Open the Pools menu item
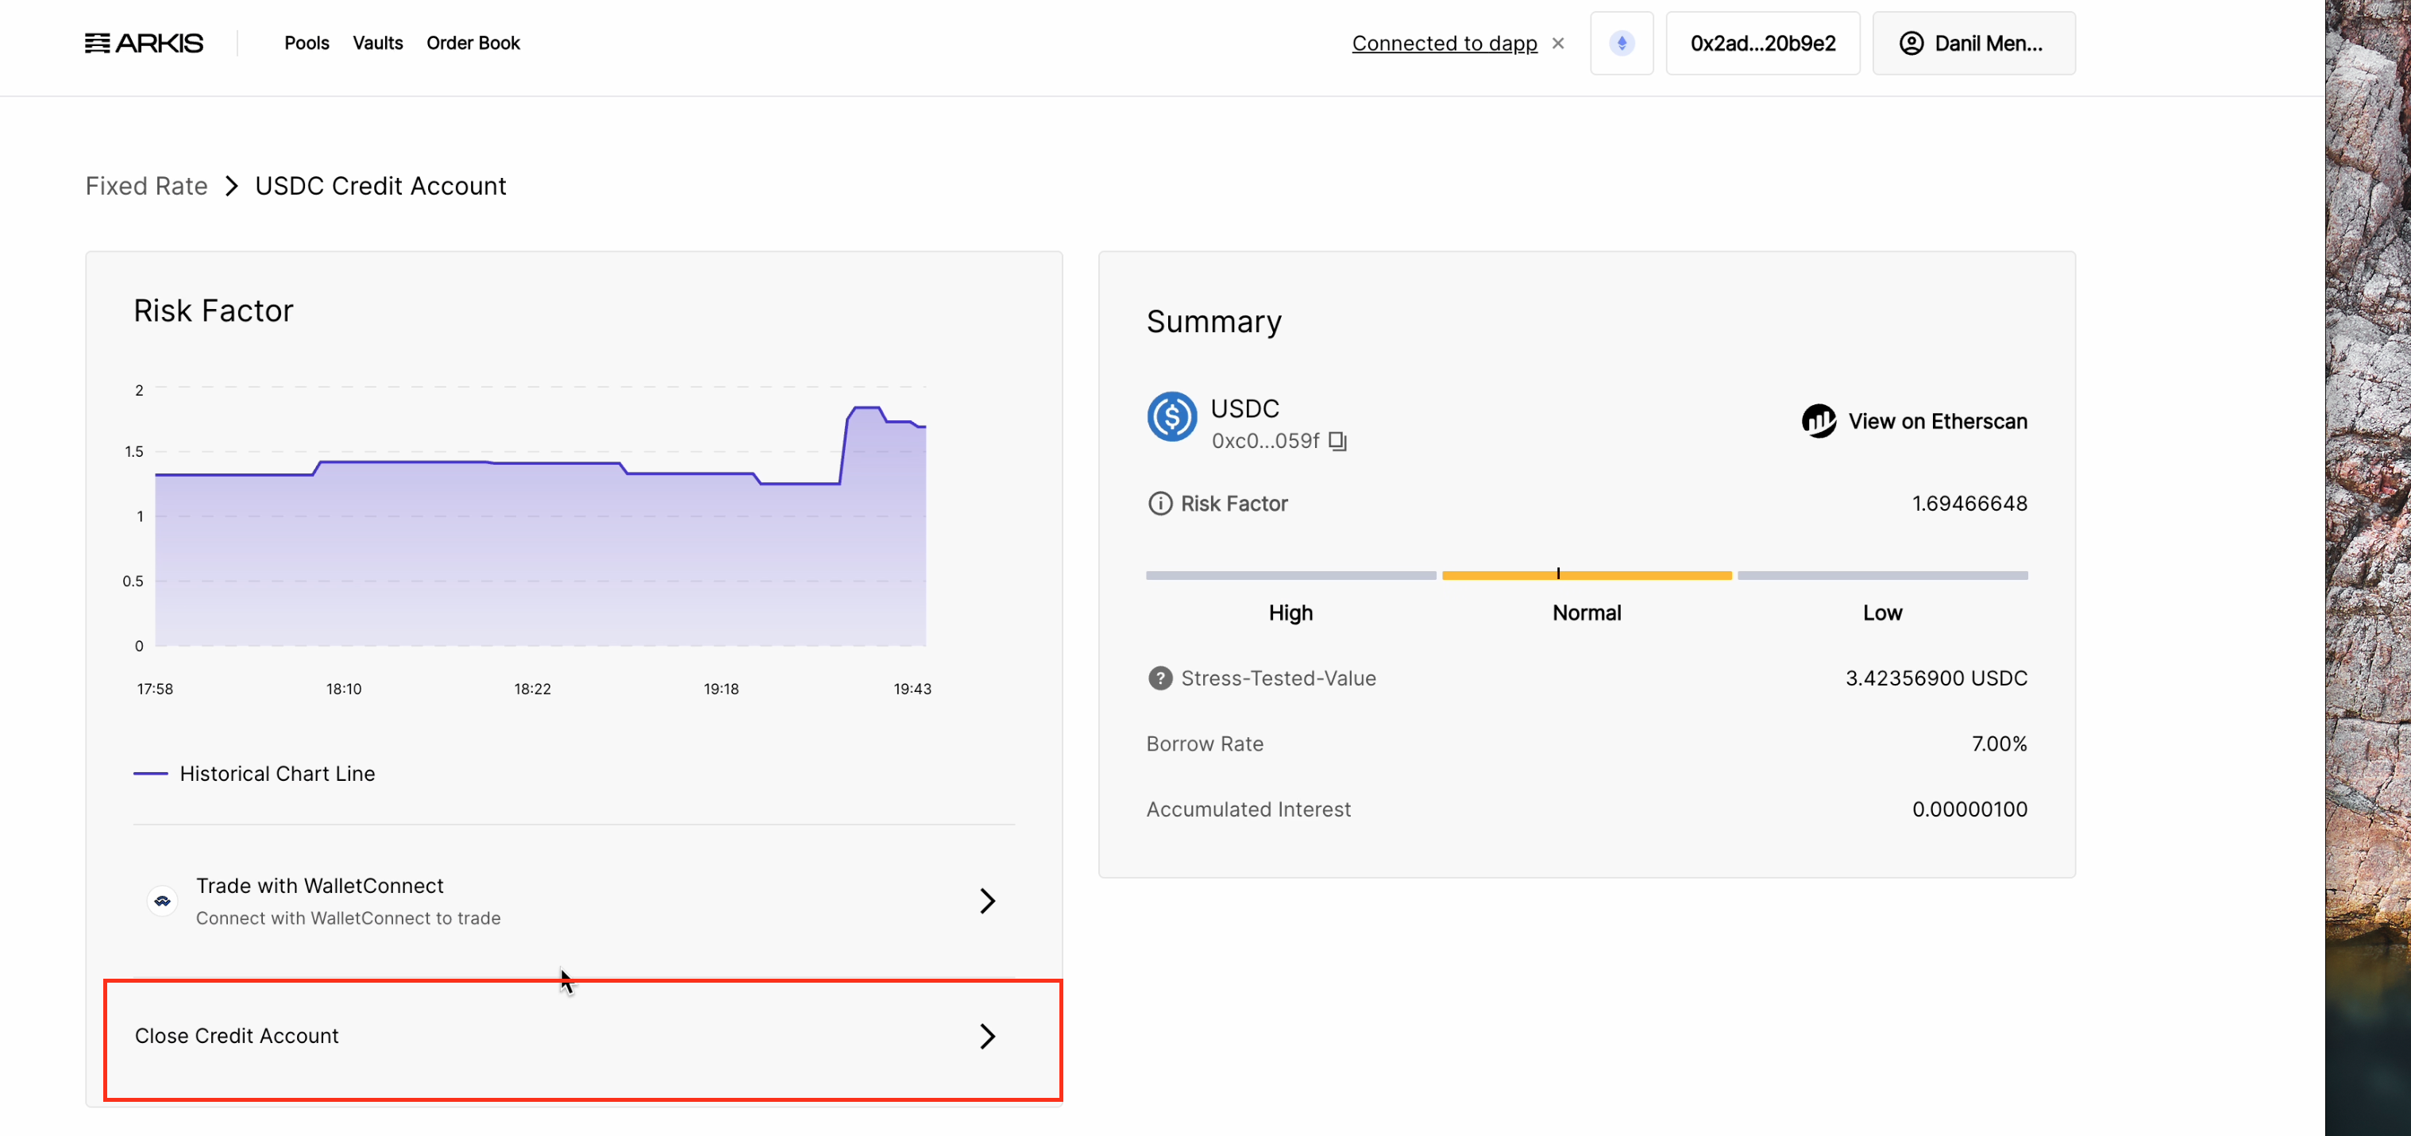Image resolution: width=2411 pixels, height=1136 pixels. coord(307,43)
